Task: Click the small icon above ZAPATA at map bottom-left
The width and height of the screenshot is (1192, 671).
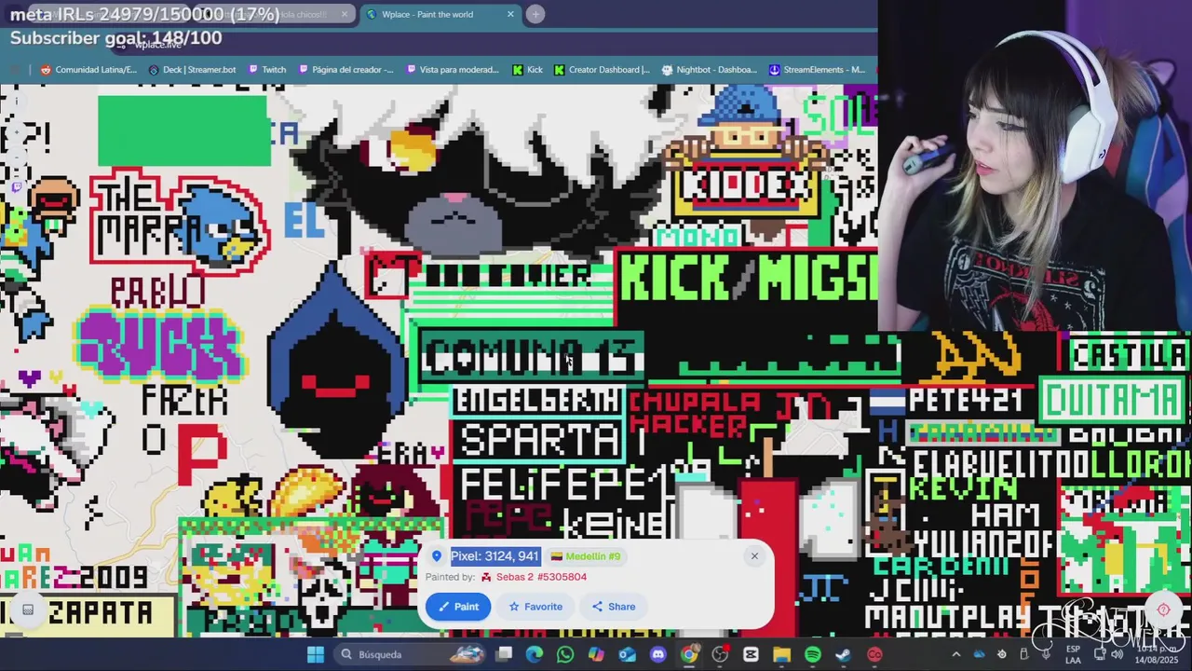Action: click(x=28, y=609)
